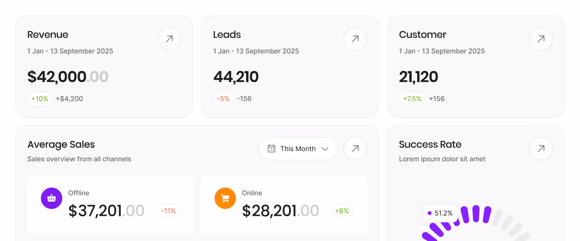
Task: Click the Leads card date range text
Action: [256, 51]
